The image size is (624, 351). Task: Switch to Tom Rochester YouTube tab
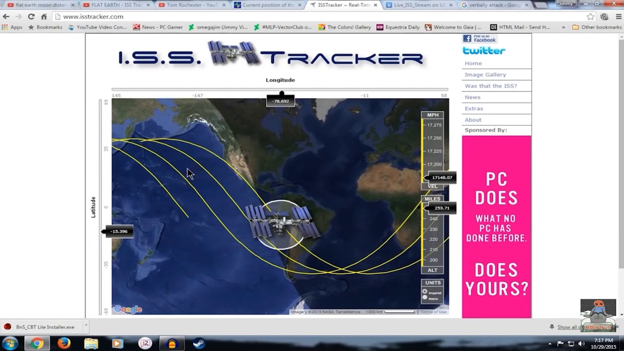coord(192,5)
